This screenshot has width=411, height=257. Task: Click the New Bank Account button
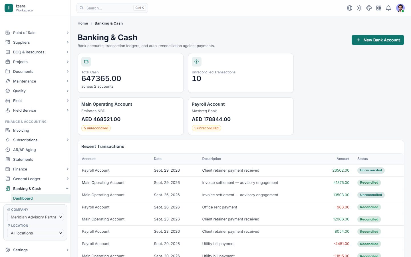tap(378, 40)
